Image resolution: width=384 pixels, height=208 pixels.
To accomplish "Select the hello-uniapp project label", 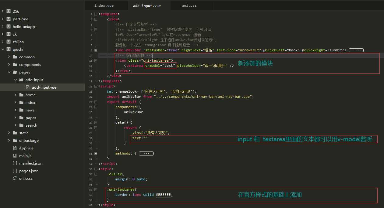I will 24,26.
